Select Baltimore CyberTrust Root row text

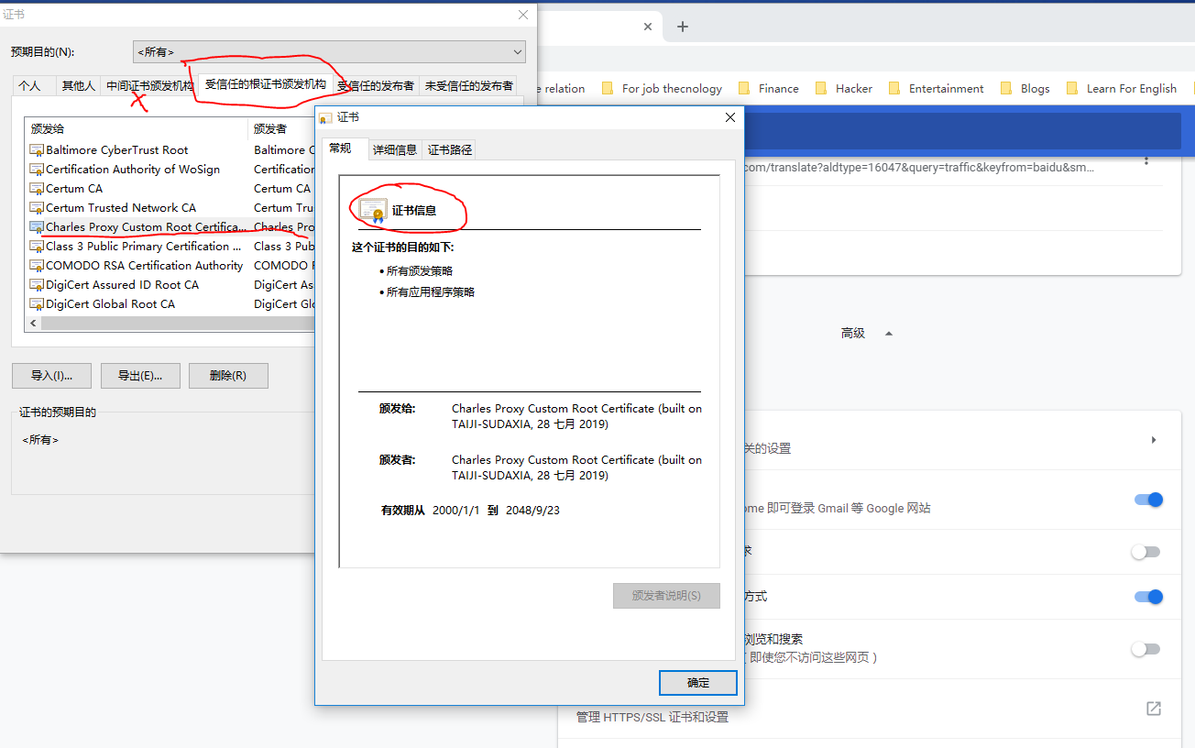pyautogui.click(x=117, y=150)
